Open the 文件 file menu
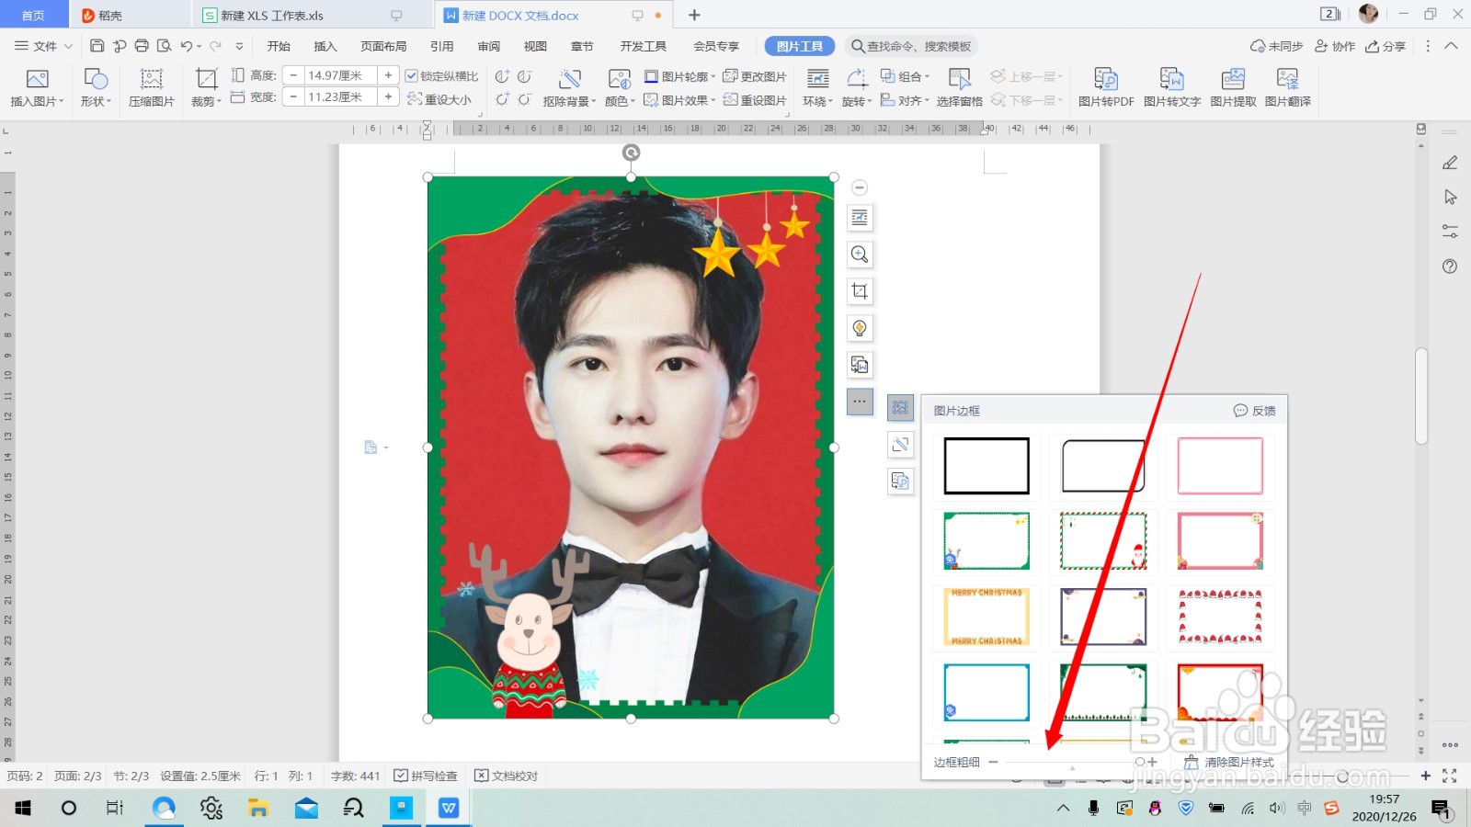 [43, 46]
